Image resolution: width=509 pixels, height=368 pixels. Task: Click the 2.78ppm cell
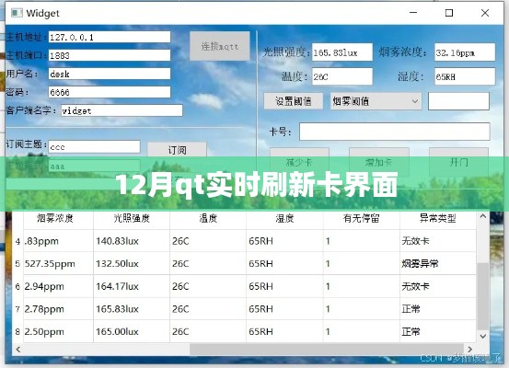point(58,309)
